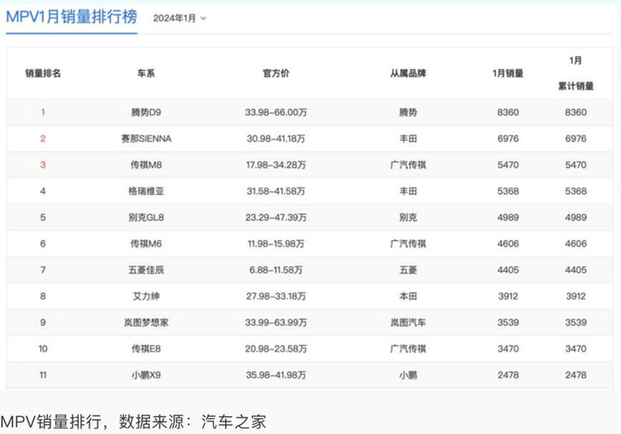Click the 别克 brand cell
Screen dimensions: 621x434
coord(408,217)
